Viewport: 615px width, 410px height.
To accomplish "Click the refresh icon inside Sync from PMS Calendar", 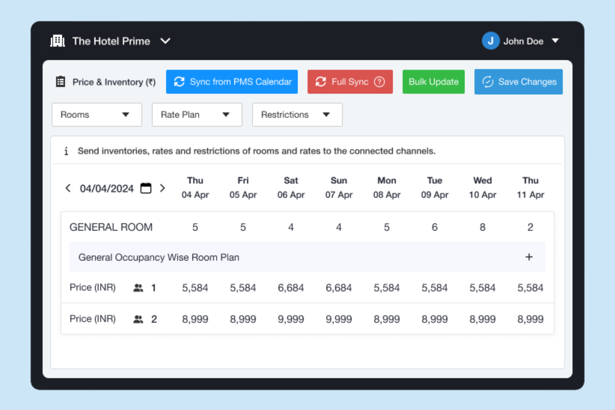I will [179, 81].
